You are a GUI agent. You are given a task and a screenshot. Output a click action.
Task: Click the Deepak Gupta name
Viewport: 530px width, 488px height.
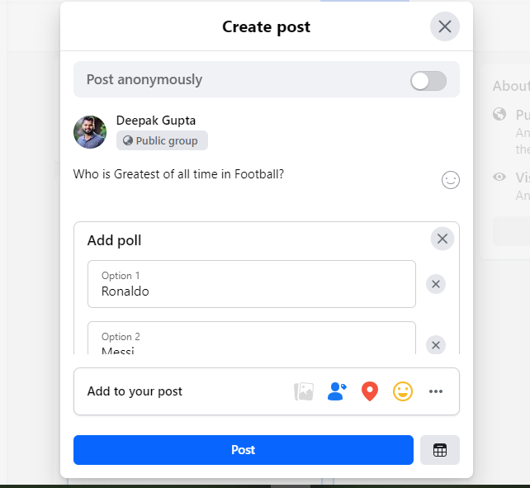click(156, 121)
